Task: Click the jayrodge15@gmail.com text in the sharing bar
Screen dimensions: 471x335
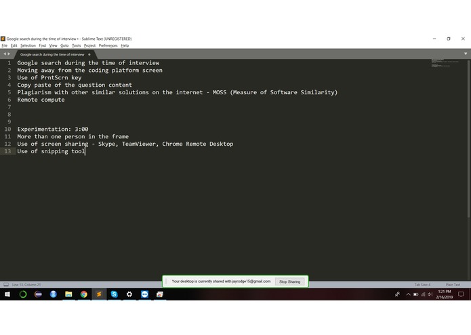Action: point(251,281)
